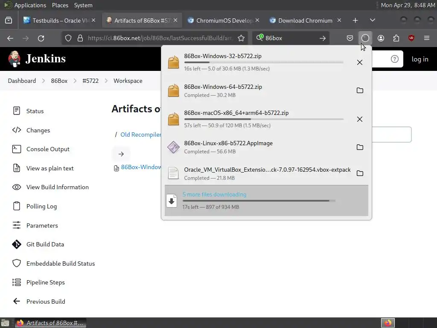Click the log in link
Viewport: 437px width, 328px height.
coord(420,59)
